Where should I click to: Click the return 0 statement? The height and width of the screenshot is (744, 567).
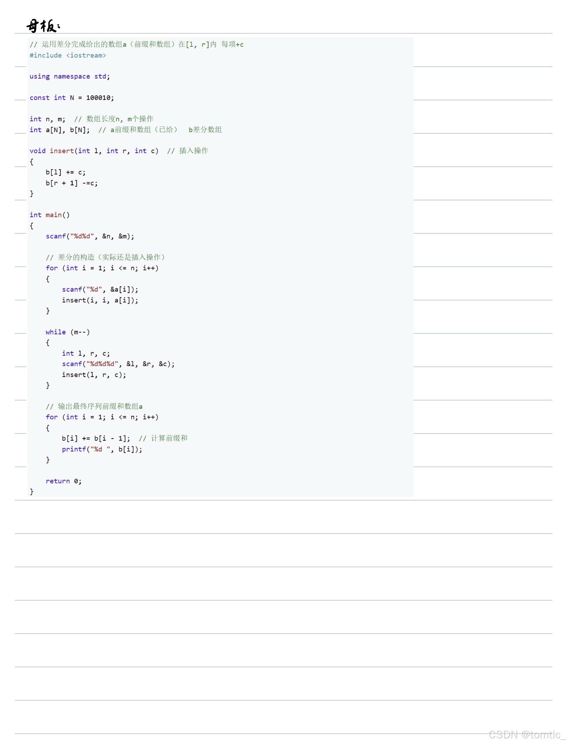(x=63, y=481)
